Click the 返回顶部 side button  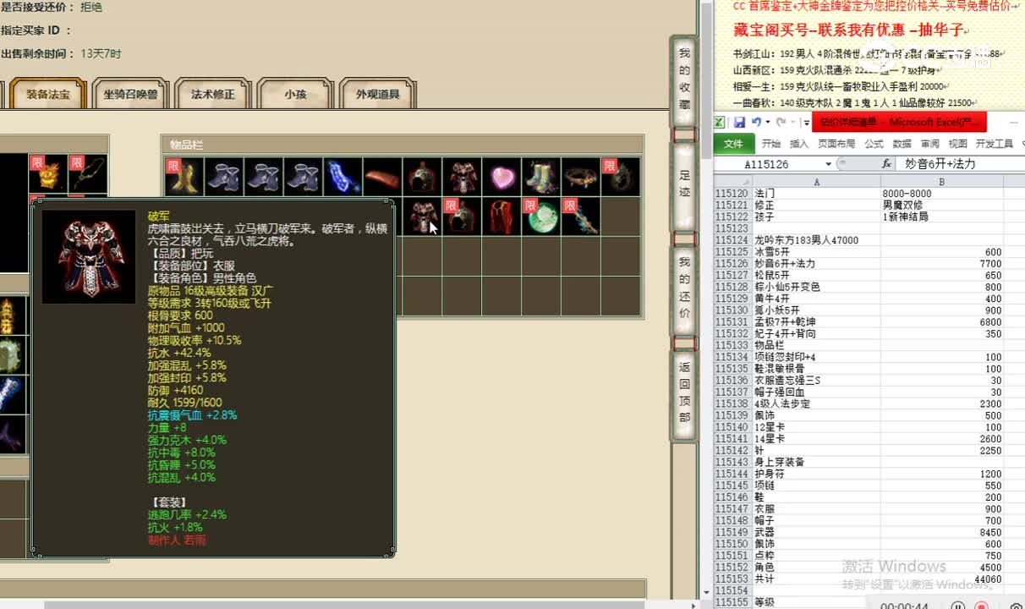click(684, 395)
